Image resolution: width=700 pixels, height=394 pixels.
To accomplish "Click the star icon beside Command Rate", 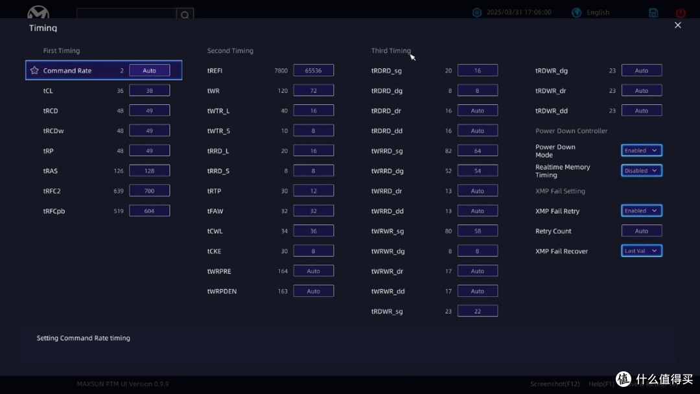I will (x=34, y=71).
